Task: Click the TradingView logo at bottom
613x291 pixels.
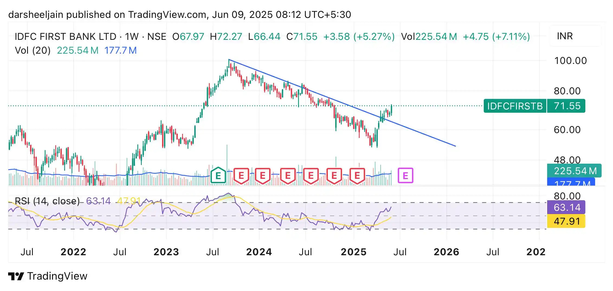Action: click(48, 276)
